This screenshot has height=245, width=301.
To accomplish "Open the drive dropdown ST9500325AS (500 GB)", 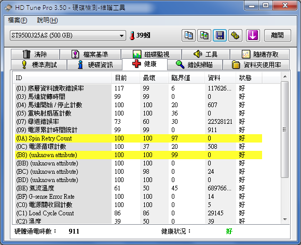I will pyautogui.click(x=68, y=35).
